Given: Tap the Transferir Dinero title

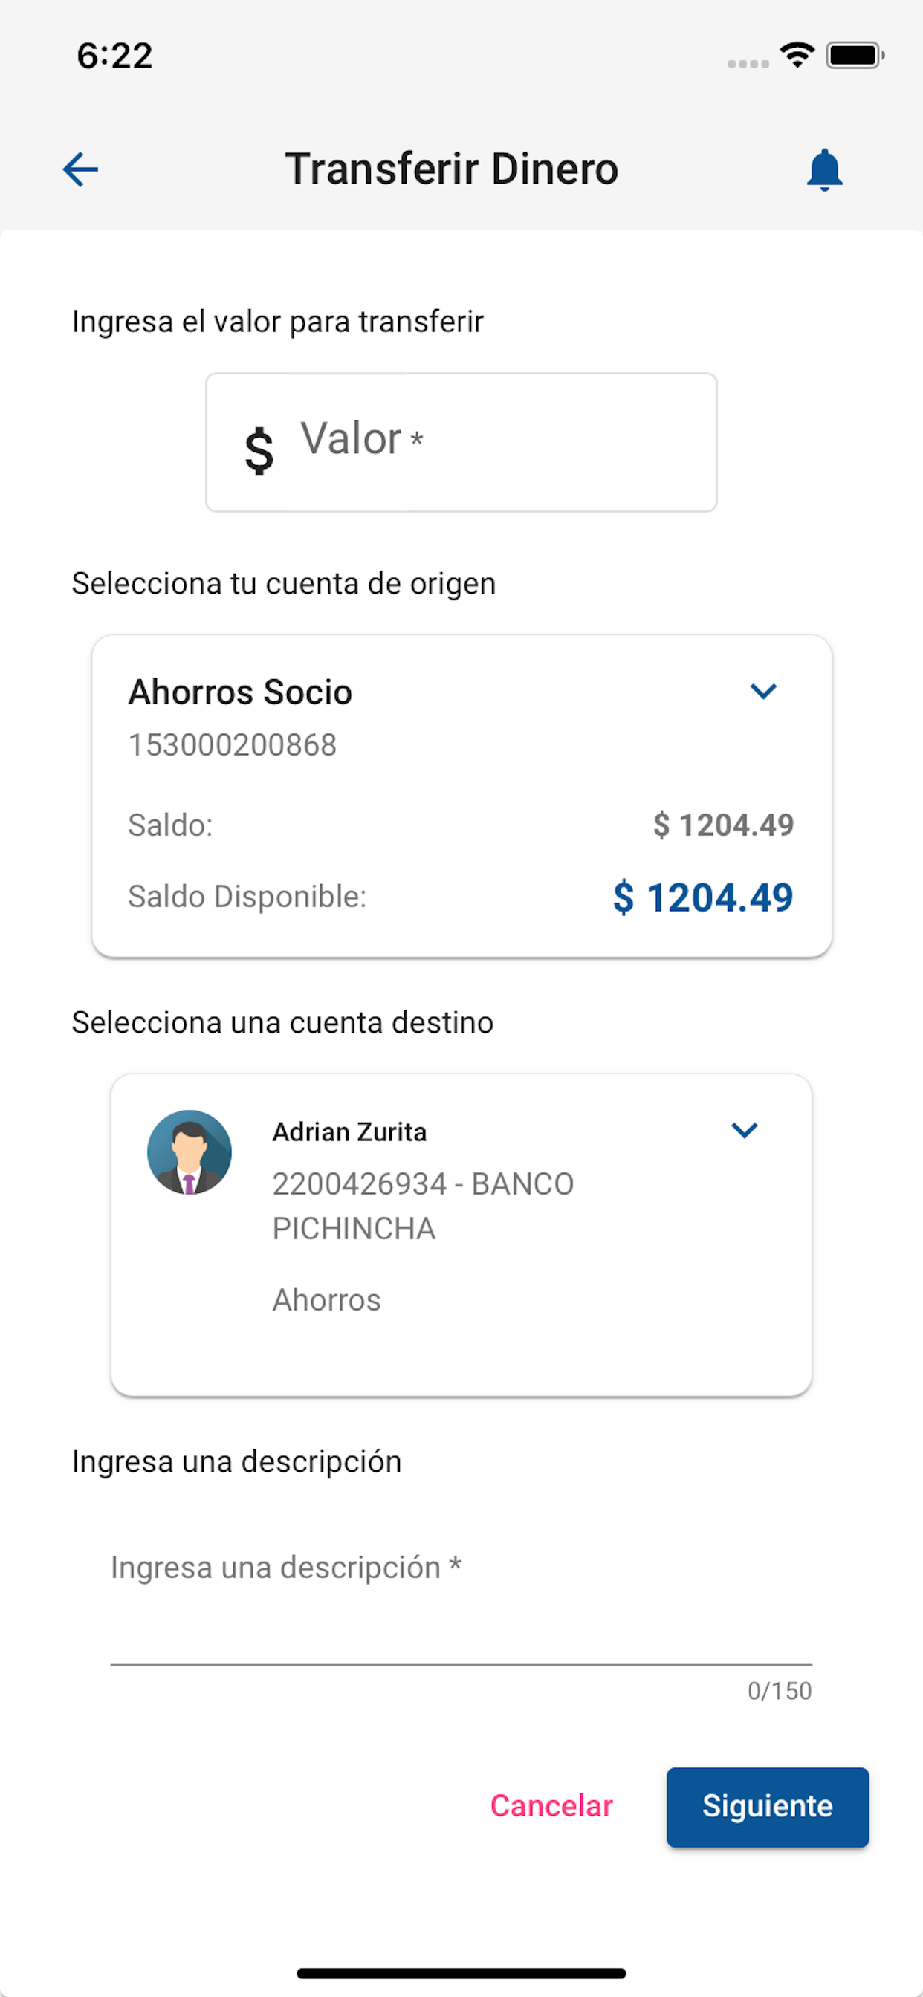Looking at the screenshot, I should (452, 169).
